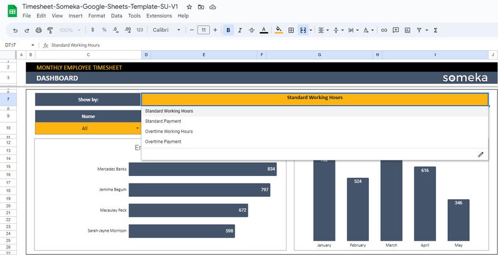Open the File menu
This screenshot has width=498, height=255.
pyautogui.click(x=27, y=16)
